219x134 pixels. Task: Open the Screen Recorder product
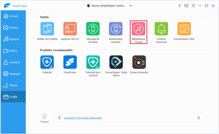[x=139, y=62]
